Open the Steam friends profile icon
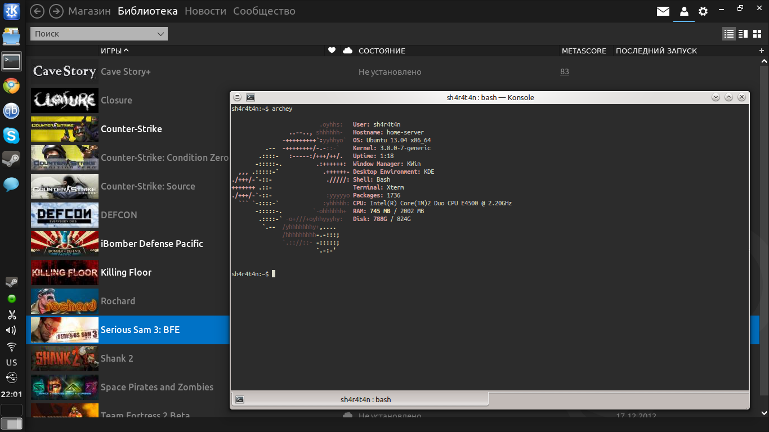The image size is (769, 432). coord(683,11)
